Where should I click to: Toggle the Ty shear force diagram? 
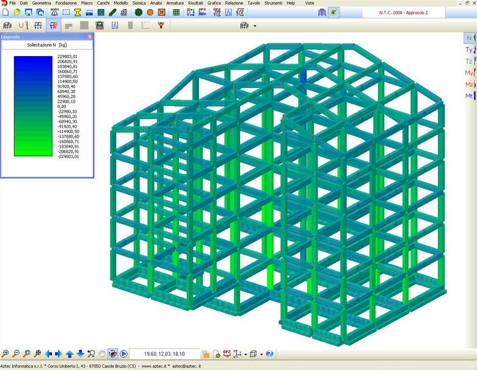point(469,50)
